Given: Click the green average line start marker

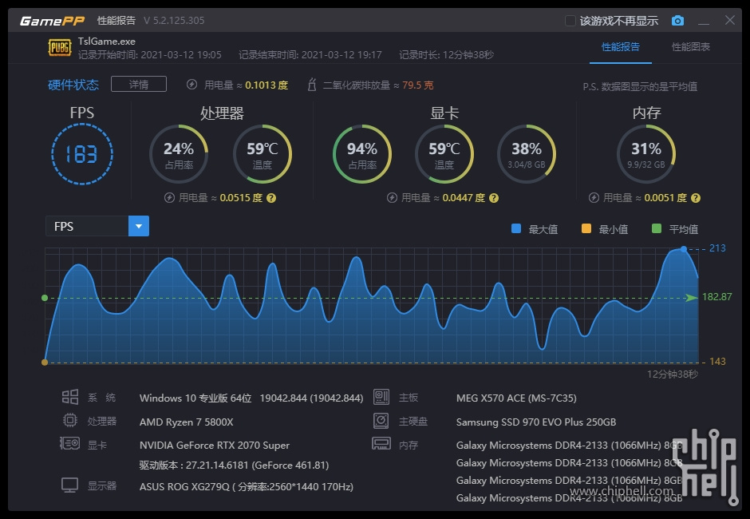Looking at the screenshot, I should (45, 298).
